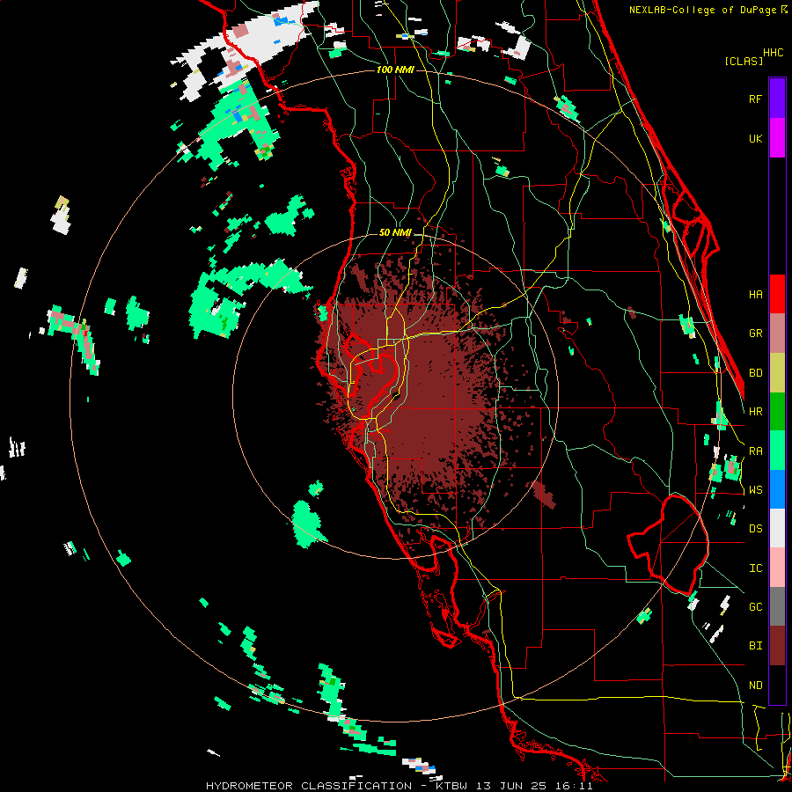Click the HHC product code label

(x=773, y=53)
